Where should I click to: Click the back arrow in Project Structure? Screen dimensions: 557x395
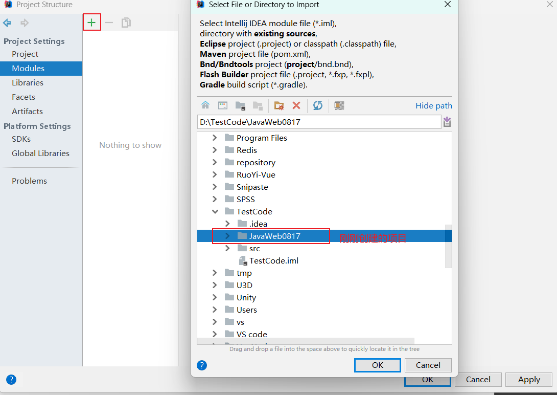tap(7, 23)
